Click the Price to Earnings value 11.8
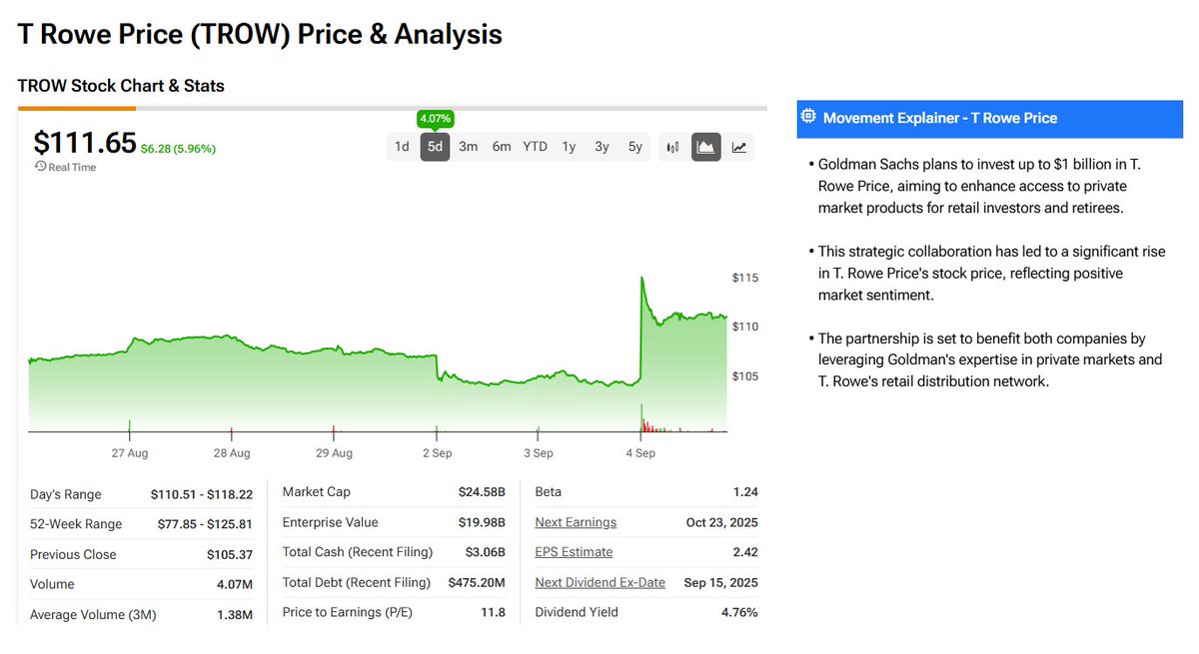Viewport: 1199px width, 654px height. point(495,612)
